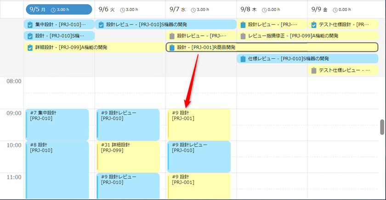Click clipboard icon on 9/8 設計レビュー task
The height and width of the screenshot is (200, 386).
[243, 25]
